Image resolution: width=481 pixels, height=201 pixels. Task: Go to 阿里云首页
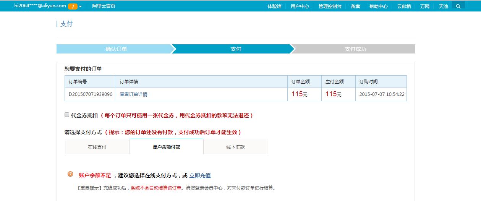(x=104, y=6)
